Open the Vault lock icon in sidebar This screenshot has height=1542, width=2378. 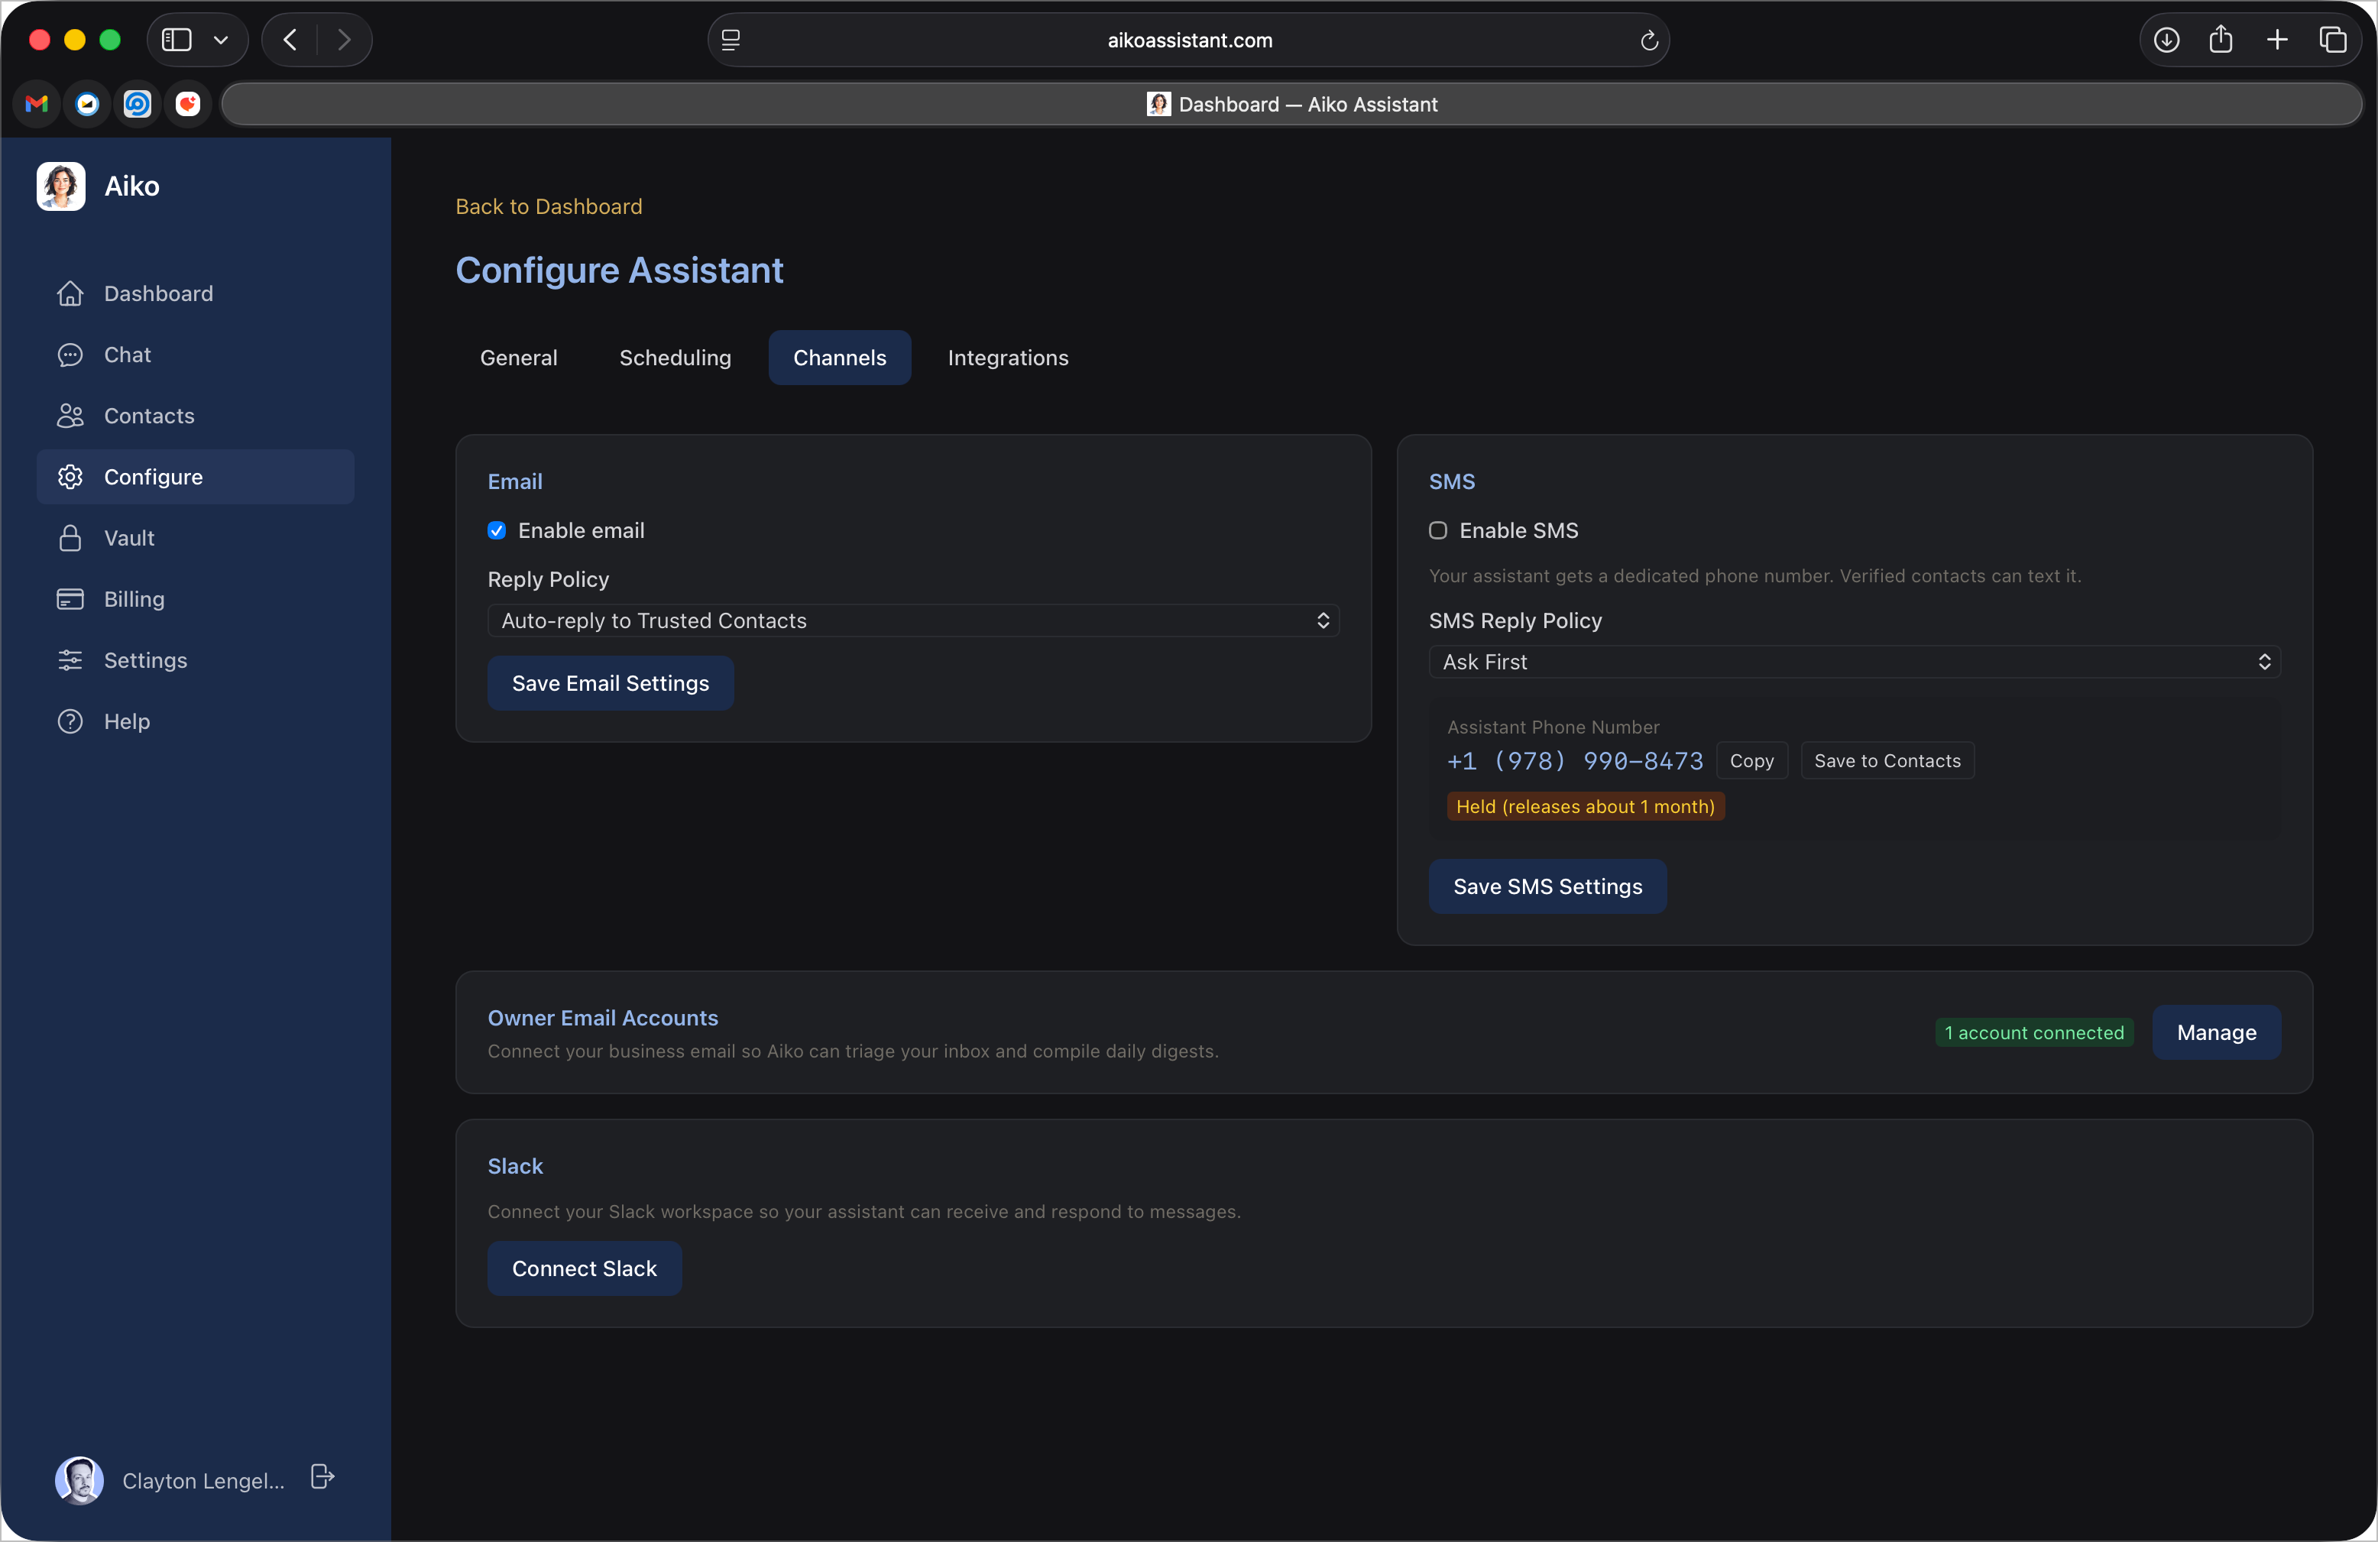70,539
